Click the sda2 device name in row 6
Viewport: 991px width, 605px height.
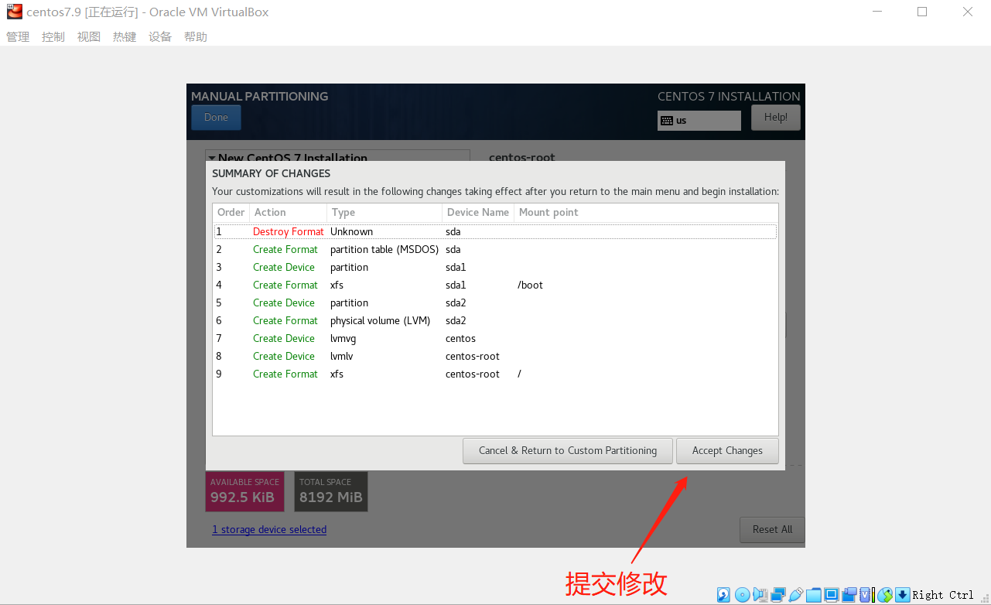tap(456, 320)
